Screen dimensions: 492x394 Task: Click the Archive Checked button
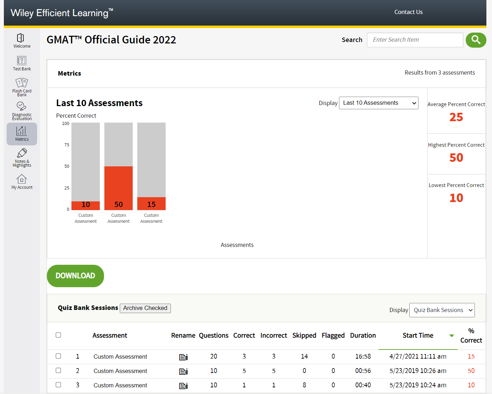click(x=145, y=308)
